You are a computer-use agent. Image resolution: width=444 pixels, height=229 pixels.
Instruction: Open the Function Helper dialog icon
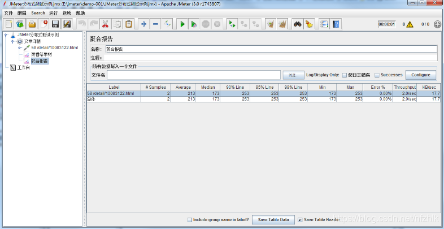pos(324,24)
